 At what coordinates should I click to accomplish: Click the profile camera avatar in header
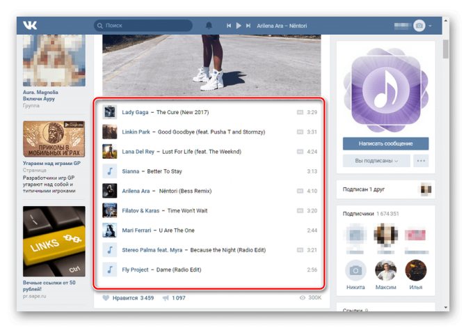(x=419, y=26)
